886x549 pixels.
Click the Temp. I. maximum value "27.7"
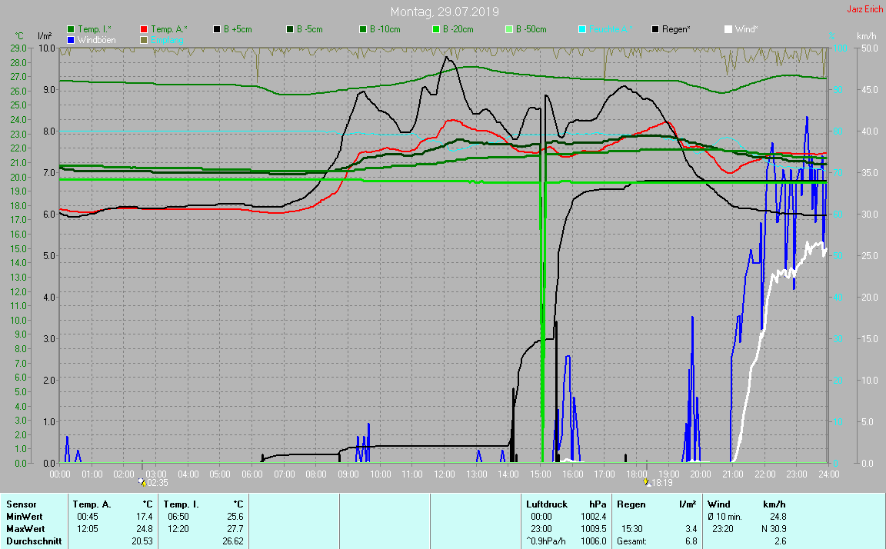235,529
